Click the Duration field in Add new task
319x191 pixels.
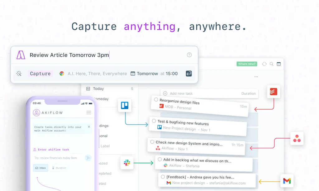coord(248,93)
